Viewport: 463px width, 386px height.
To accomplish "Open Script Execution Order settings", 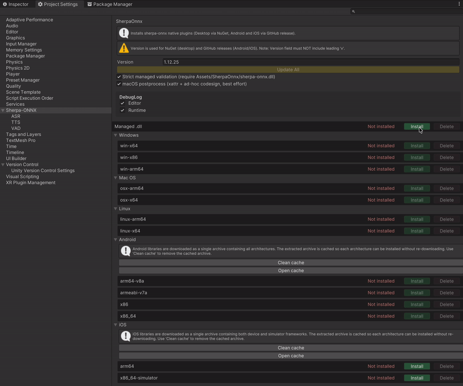I will pos(29,98).
